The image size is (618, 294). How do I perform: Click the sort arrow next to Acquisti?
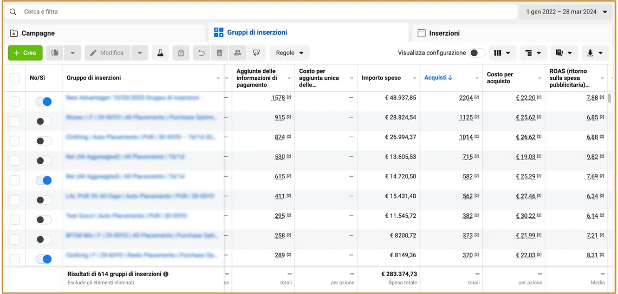point(450,78)
